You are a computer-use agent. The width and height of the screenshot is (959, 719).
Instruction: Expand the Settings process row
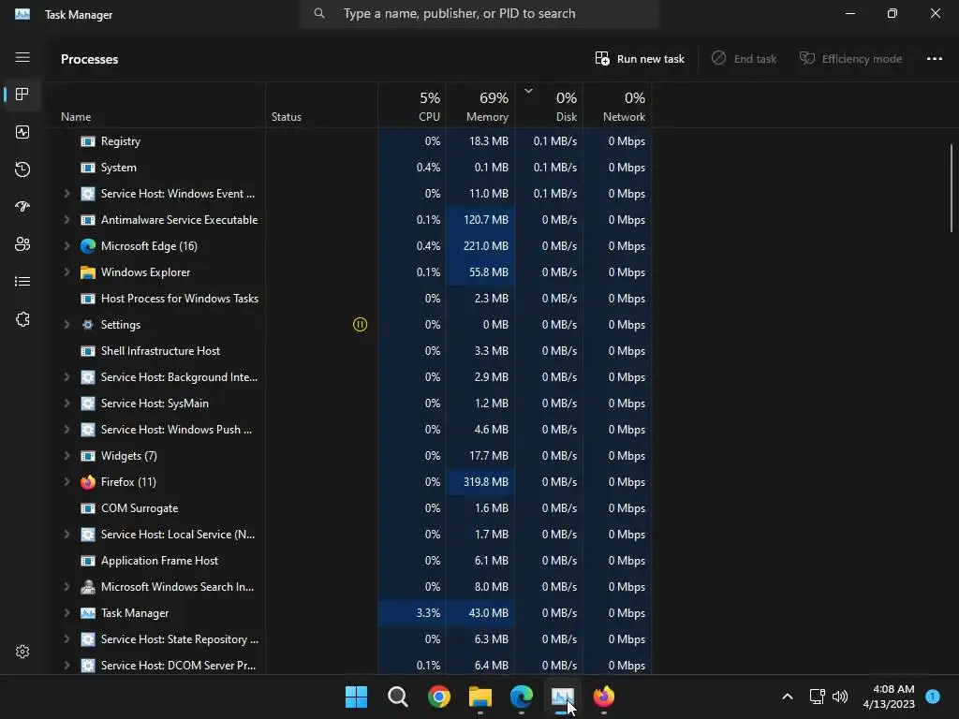[66, 325]
